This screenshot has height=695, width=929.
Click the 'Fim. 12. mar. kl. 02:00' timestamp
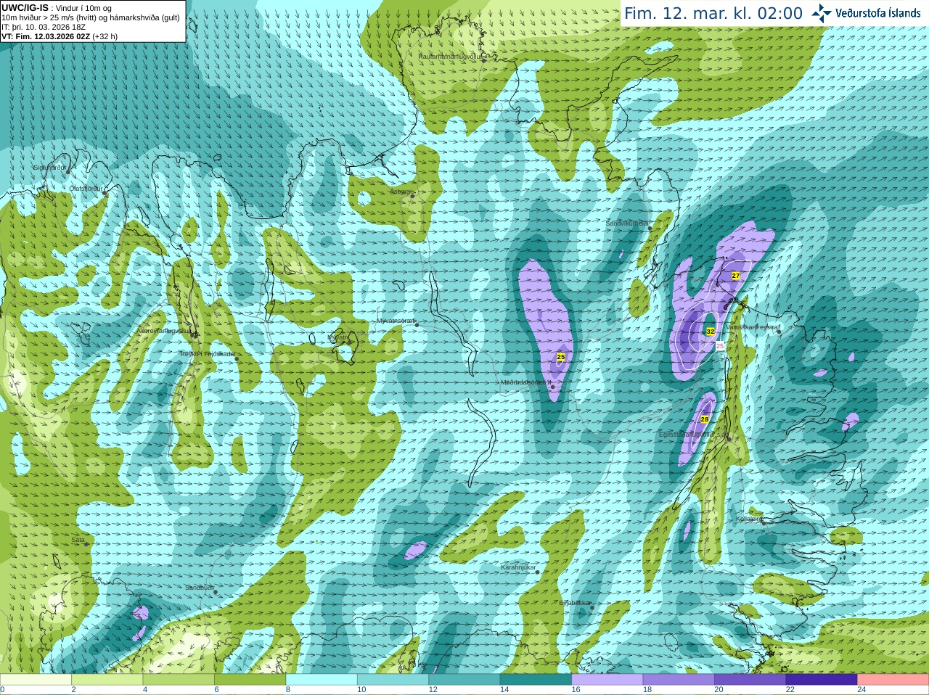click(x=713, y=14)
